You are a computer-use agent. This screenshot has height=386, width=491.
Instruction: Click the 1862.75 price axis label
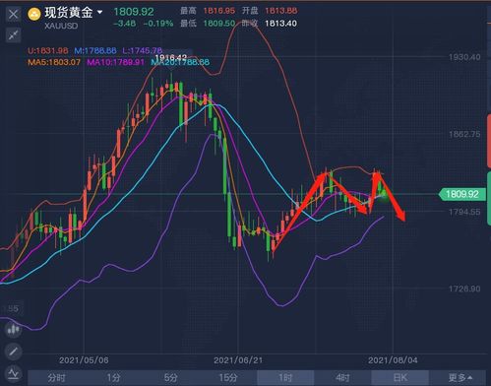click(x=464, y=134)
